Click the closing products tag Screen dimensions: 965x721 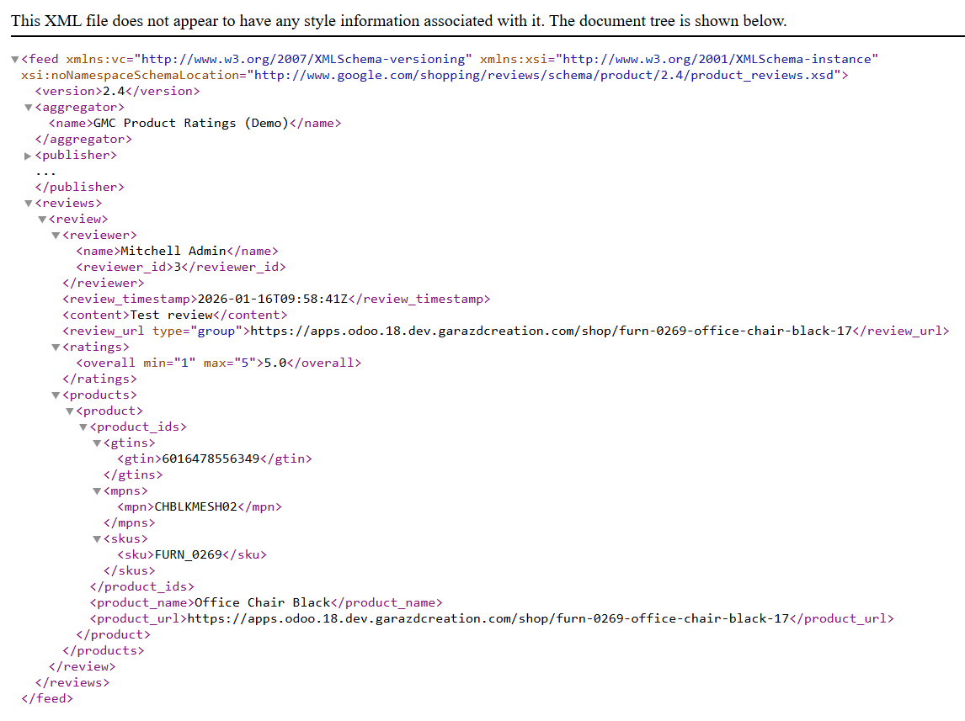pos(103,650)
